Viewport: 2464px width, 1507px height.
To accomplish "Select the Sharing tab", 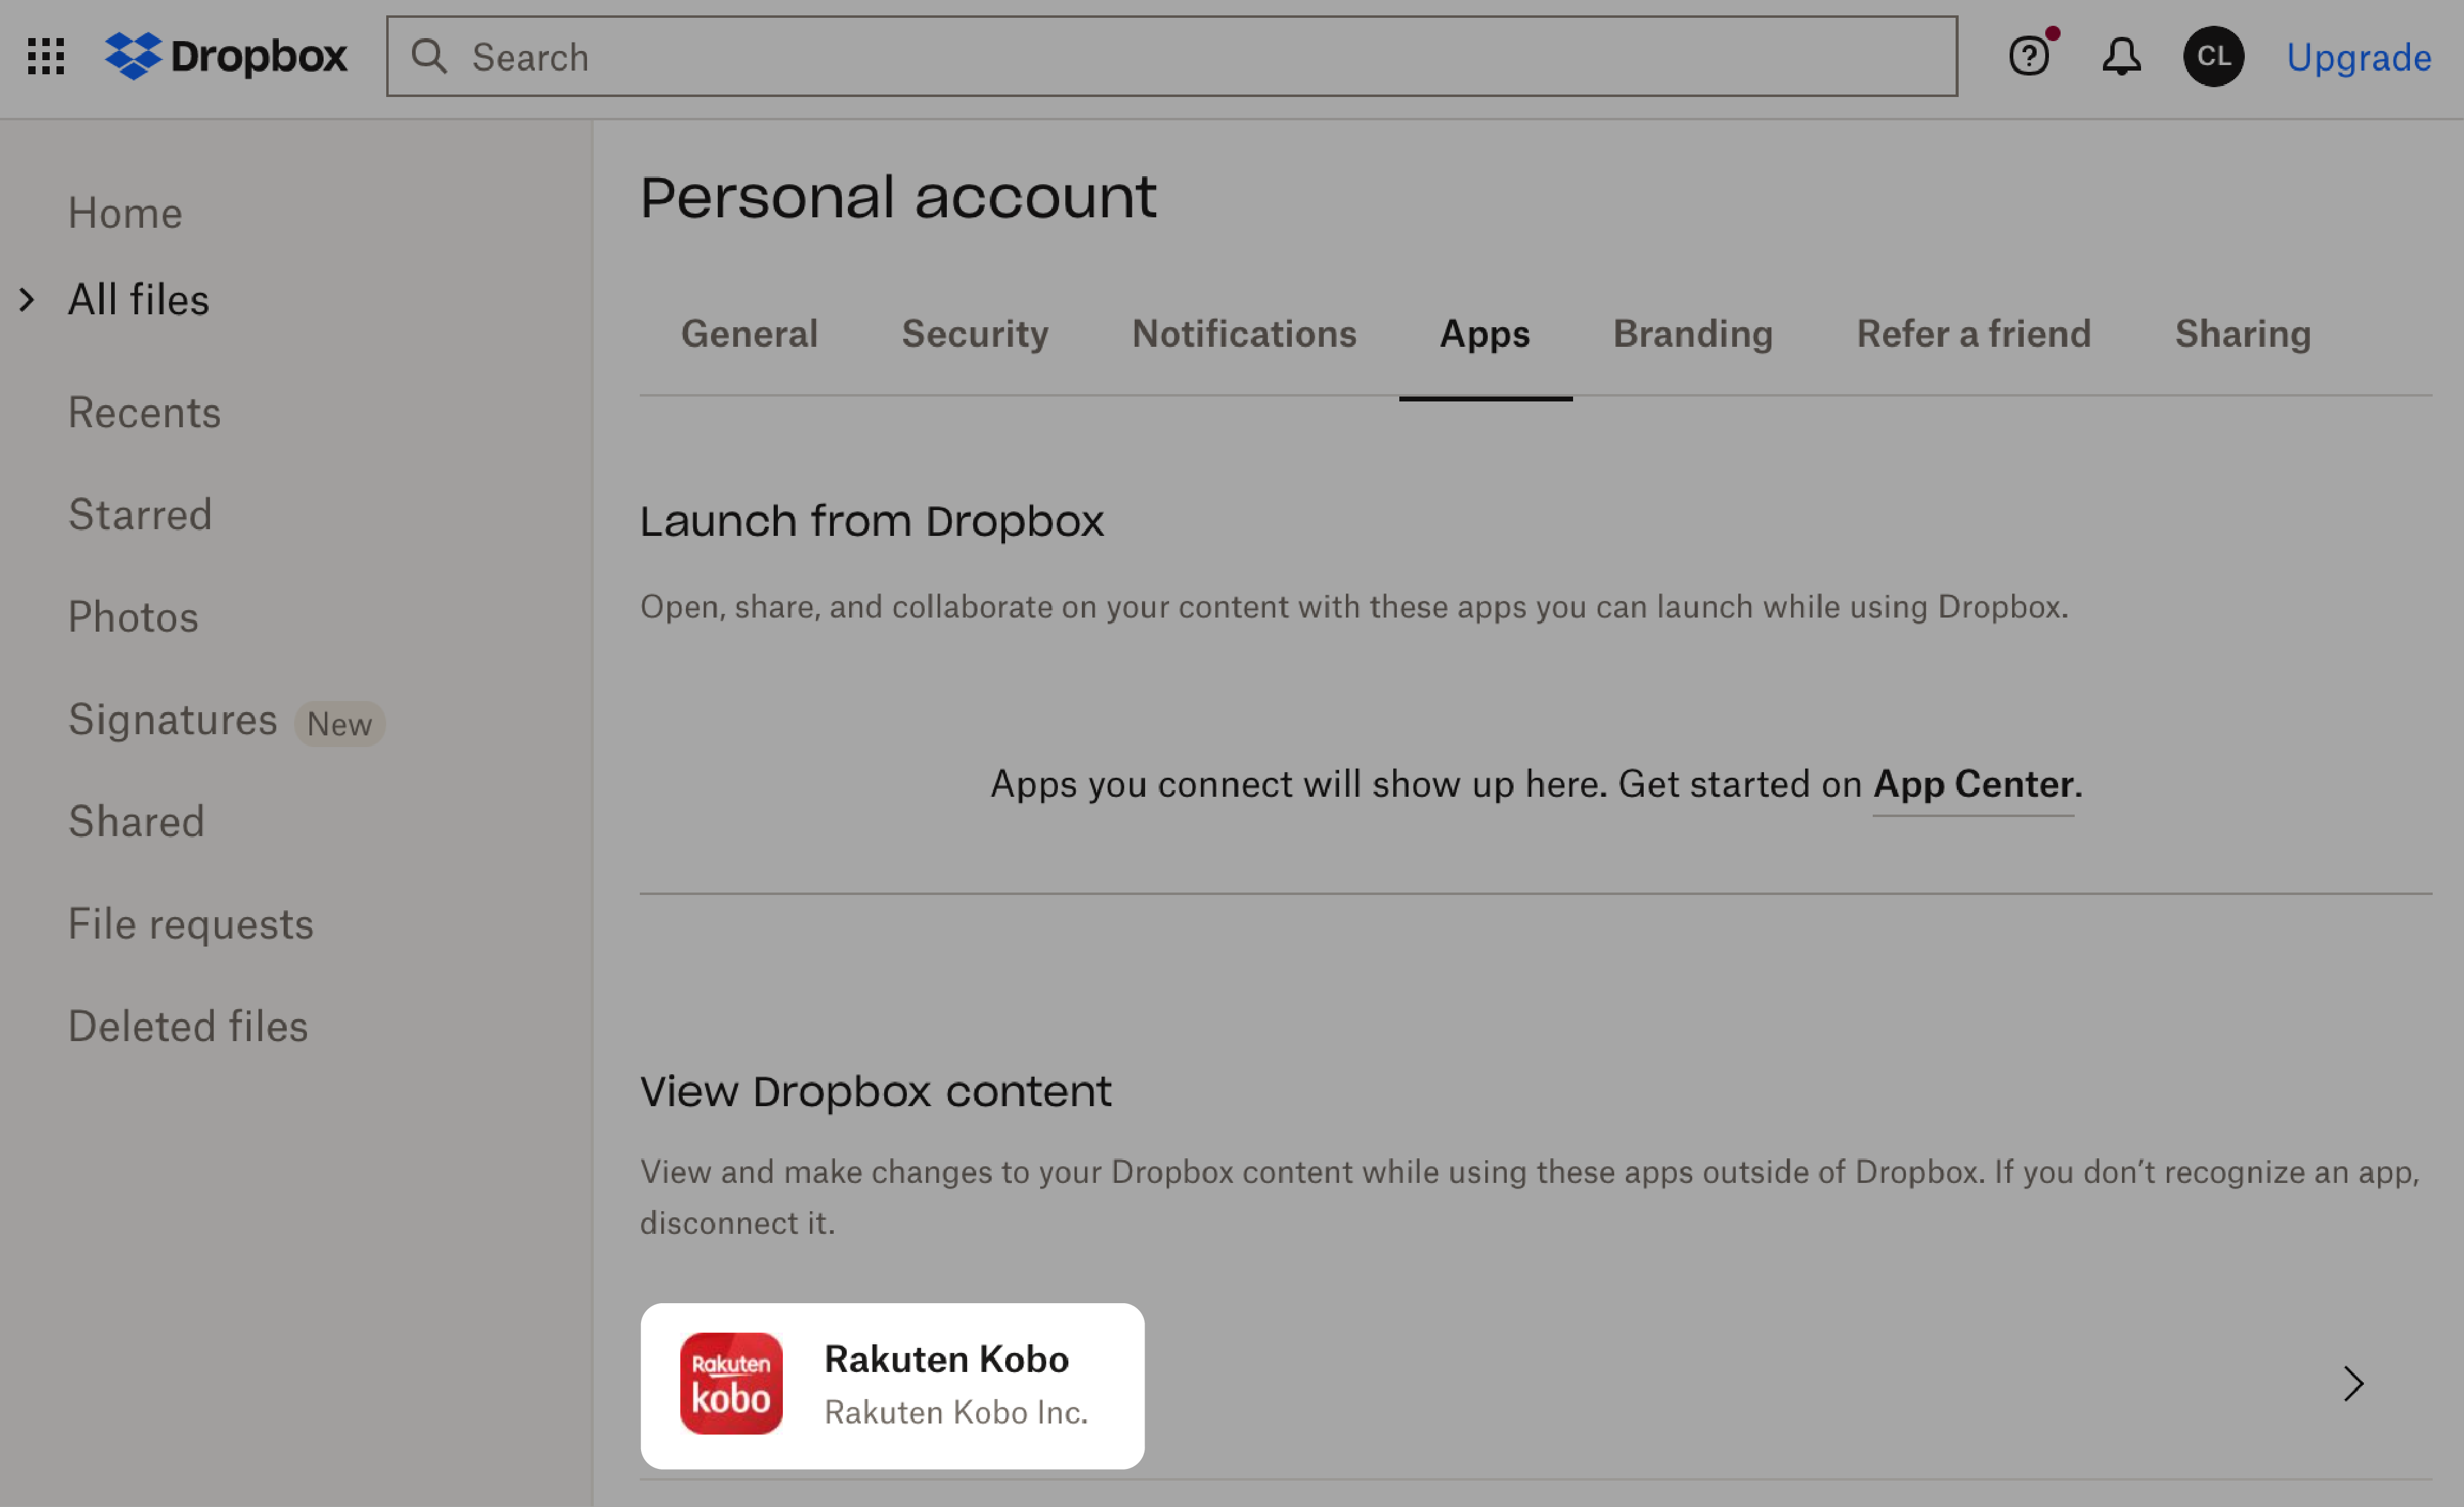I will click(2244, 333).
